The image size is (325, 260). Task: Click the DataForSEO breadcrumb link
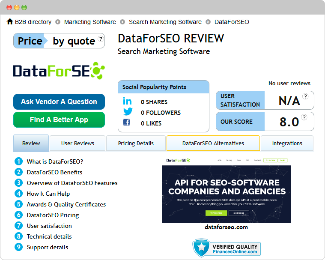click(232, 22)
